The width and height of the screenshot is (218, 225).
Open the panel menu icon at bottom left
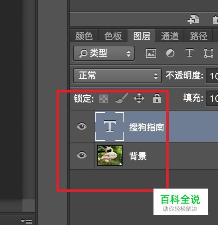click(x=27, y=221)
